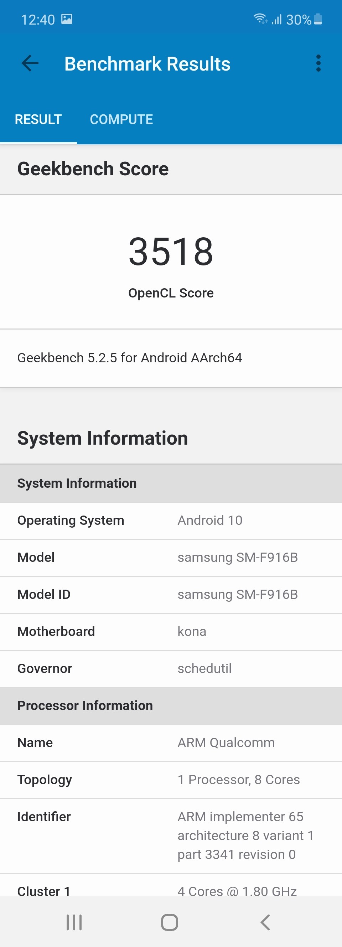342x947 pixels.
Task: Tap the Governor schedutil row
Action: 171,668
